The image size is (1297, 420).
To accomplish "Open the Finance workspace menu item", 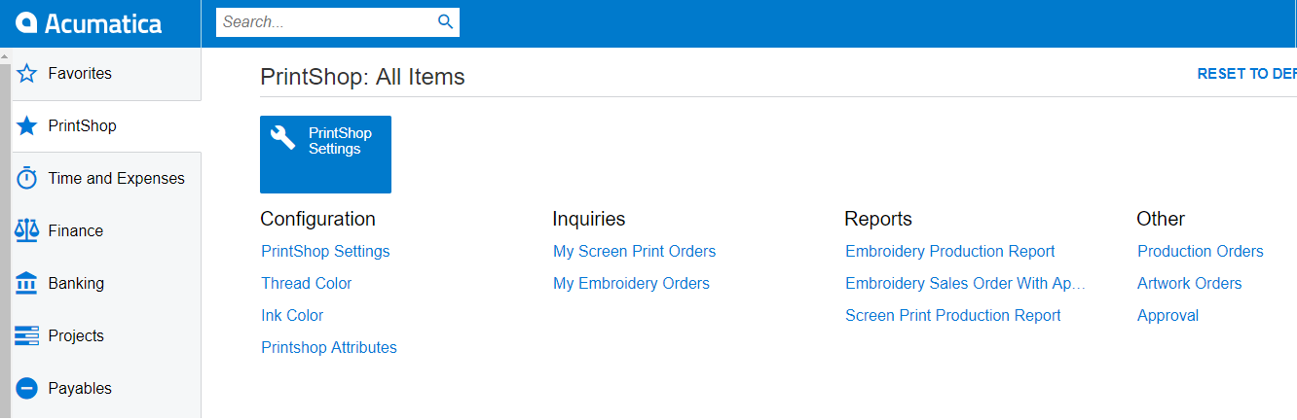I will pyautogui.click(x=75, y=231).
